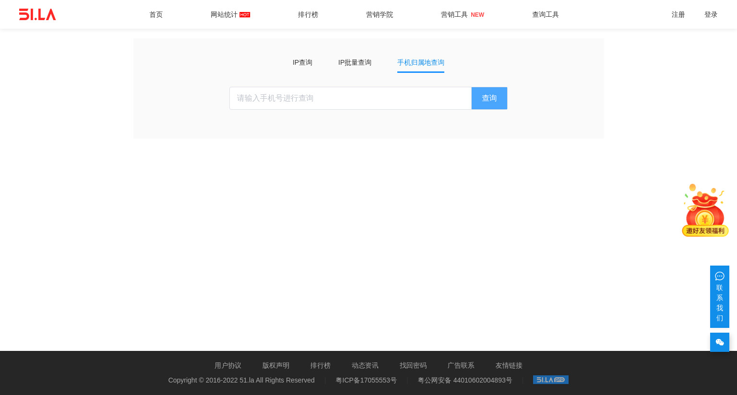Open 友情链接 footer link
The height and width of the screenshot is (395, 737).
(x=509, y=366)
